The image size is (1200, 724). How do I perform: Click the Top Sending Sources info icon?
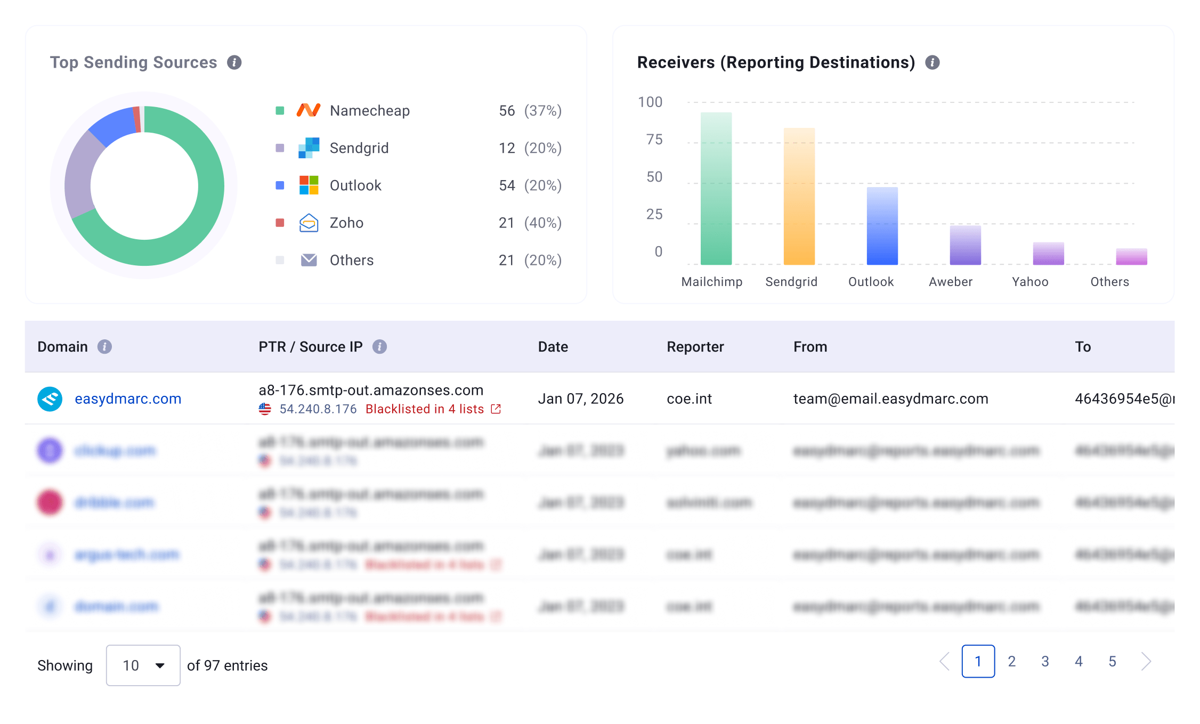coord(234,62)
